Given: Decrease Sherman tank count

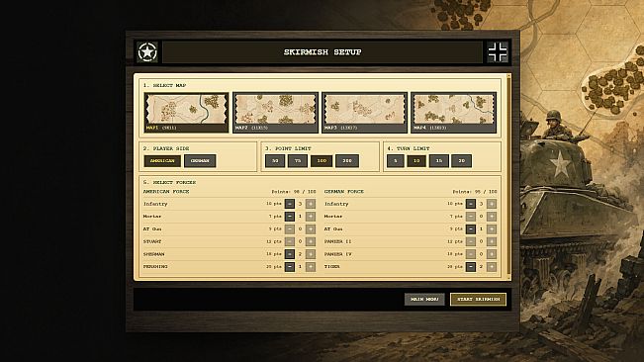Looking at the screenshot, I should click(290, 254).
